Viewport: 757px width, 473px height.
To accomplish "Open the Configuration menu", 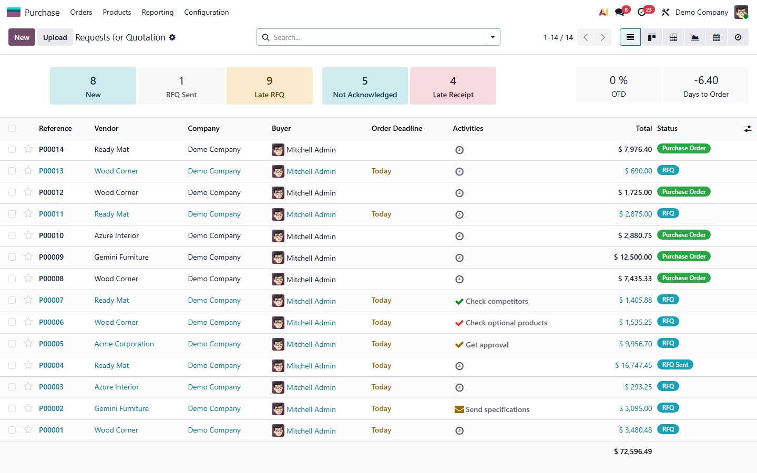I will 206,12.
